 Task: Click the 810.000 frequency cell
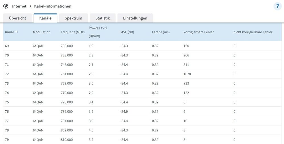tap(67, 140)
